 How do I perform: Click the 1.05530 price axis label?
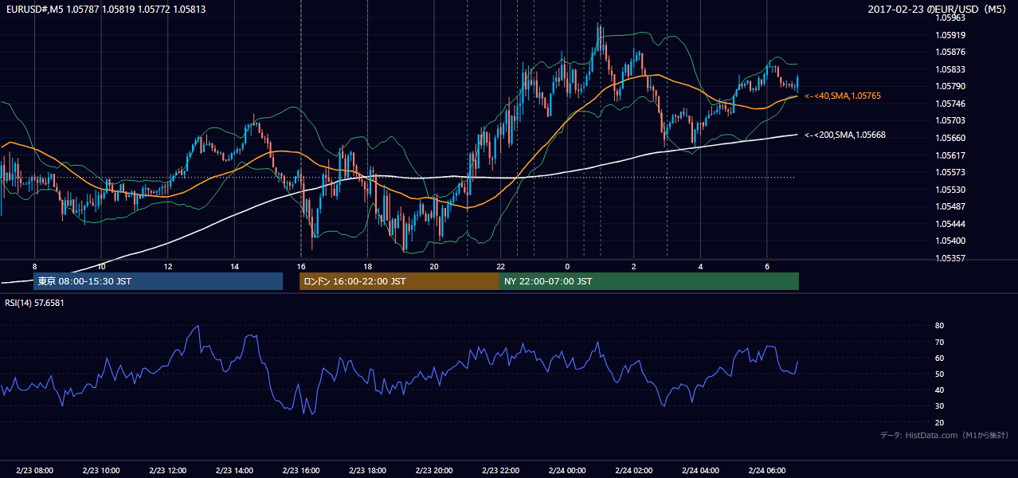pos(951,190)
